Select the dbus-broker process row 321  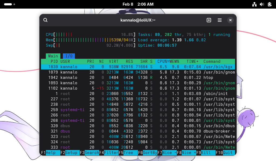pyautogui.click(x=138, y=131)
